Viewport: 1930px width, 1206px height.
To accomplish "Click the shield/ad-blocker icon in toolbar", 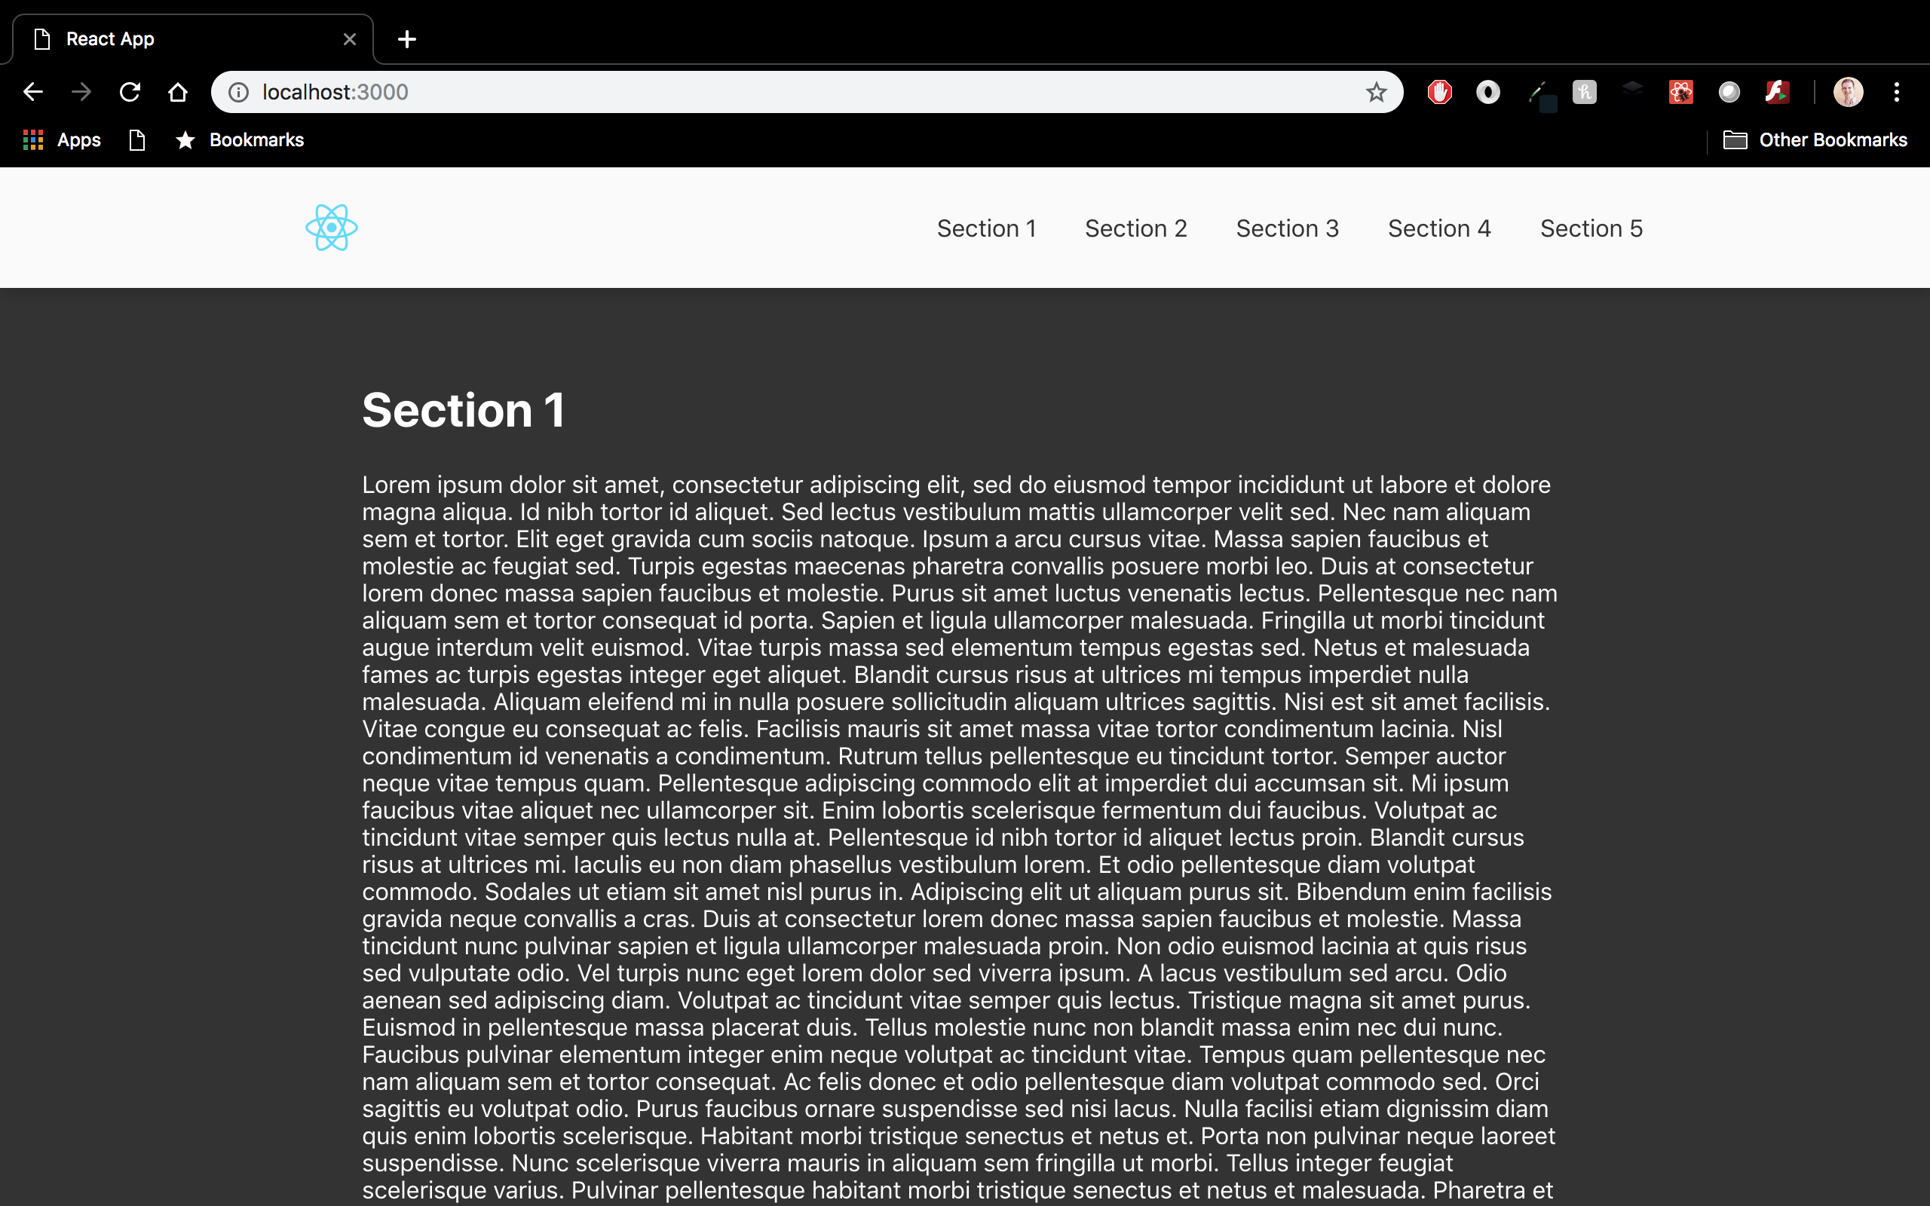I will tap(1439, 90).
